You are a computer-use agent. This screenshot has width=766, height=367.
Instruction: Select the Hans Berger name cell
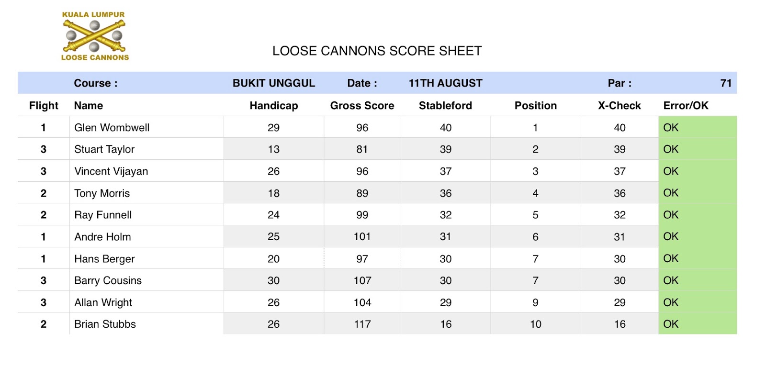tap(104, 259)
